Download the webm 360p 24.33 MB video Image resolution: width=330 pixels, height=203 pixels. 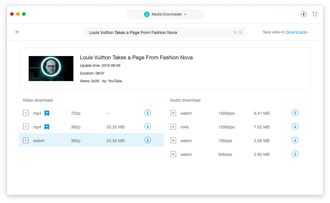coord(147,140)
